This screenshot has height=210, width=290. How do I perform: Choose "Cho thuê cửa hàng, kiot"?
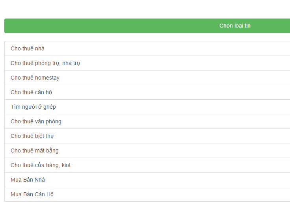pos(41,165)
